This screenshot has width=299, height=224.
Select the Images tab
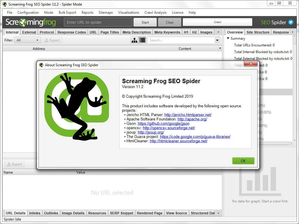click(206, 32)
